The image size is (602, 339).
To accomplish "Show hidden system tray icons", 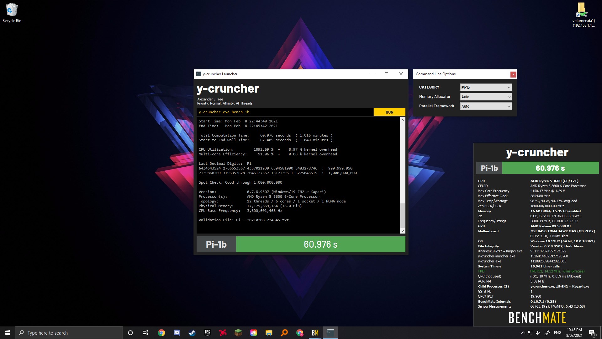I will (x=523, y=333).
